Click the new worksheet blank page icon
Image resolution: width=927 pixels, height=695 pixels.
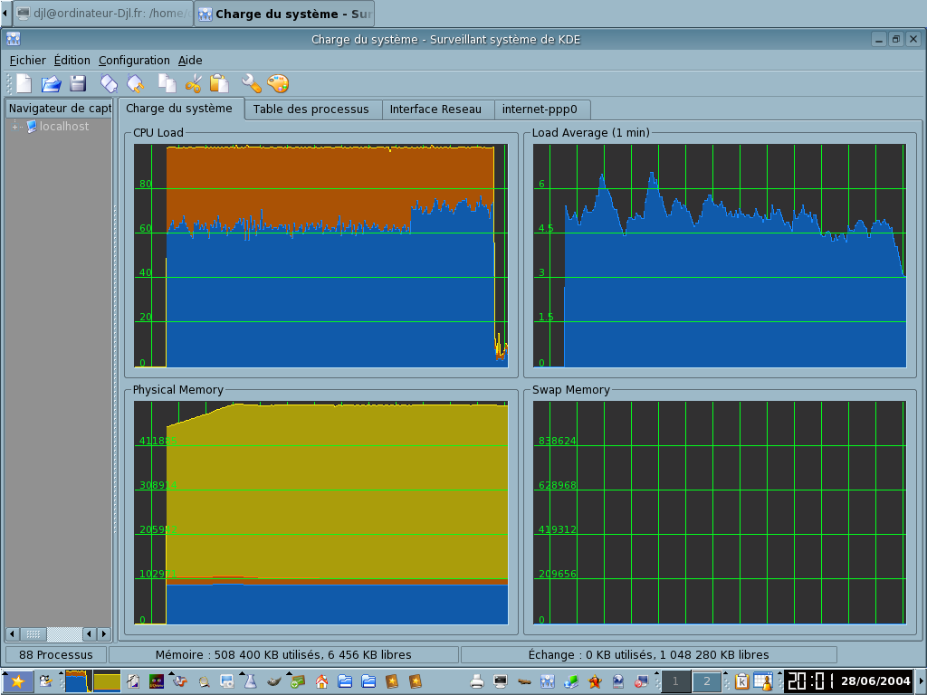24,84
